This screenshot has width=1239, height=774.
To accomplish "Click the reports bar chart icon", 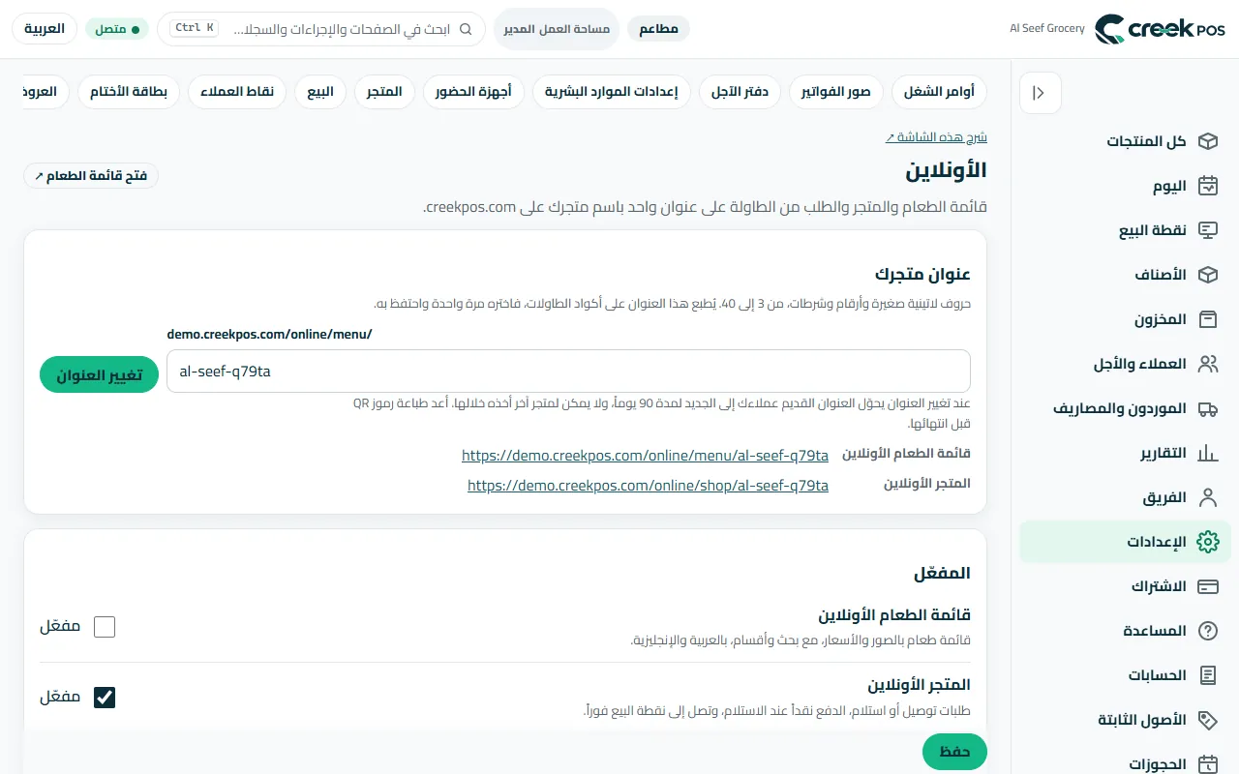I will (x=1207, y=453).
